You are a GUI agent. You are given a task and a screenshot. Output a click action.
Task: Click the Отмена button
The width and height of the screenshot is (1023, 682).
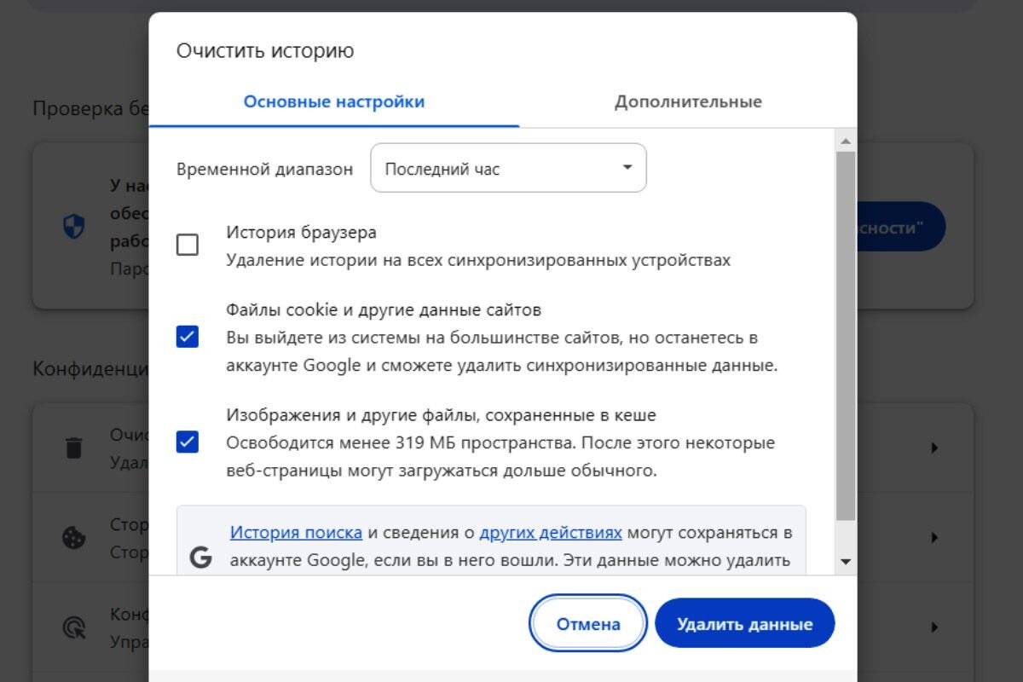click(587, 623)
